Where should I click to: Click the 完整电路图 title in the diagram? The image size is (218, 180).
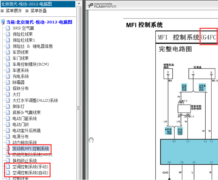pos(175,49)
